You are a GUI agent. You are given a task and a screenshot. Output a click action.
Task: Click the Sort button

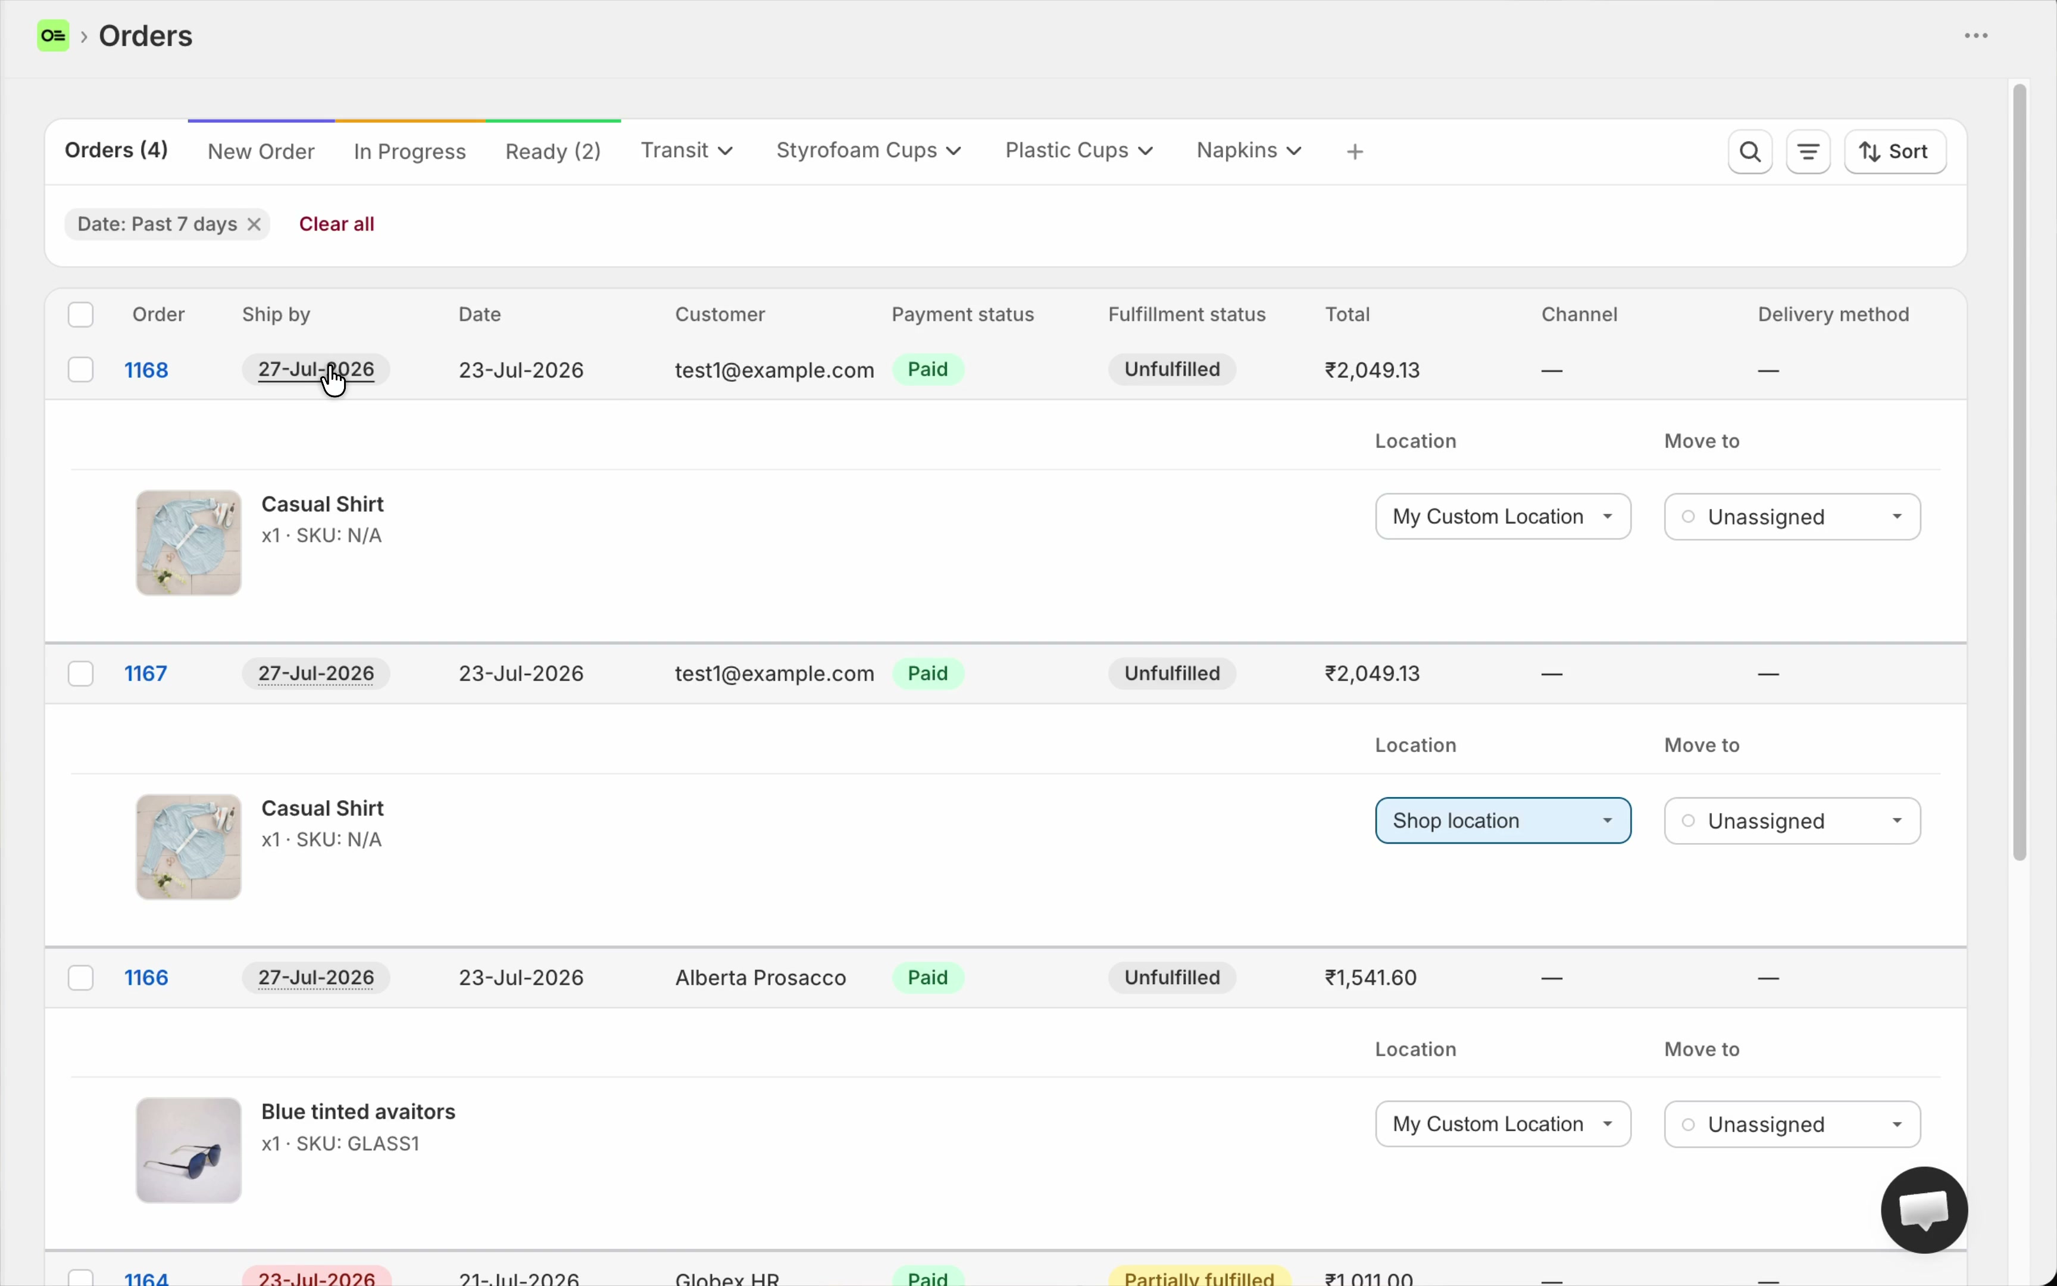[1896, 151]
